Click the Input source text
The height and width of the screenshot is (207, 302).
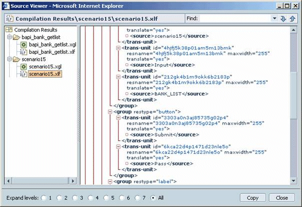click(161, 65)
